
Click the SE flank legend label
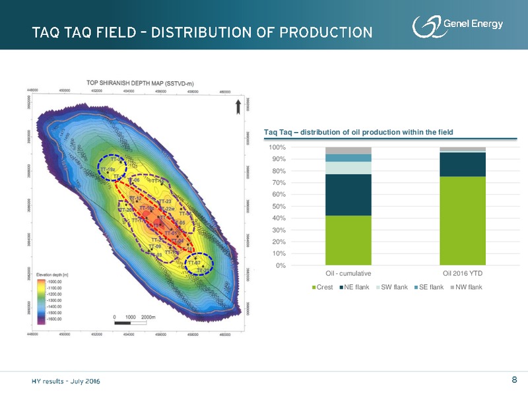coord(432,287)
